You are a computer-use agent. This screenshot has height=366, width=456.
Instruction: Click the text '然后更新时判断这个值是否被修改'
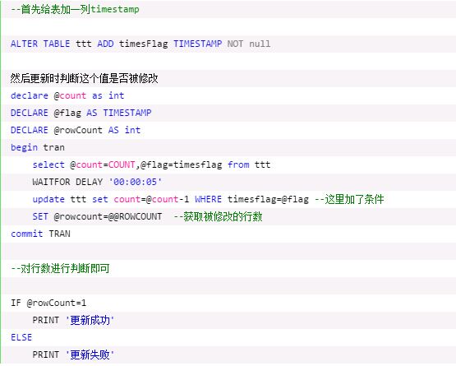click(x=84, y=78)
